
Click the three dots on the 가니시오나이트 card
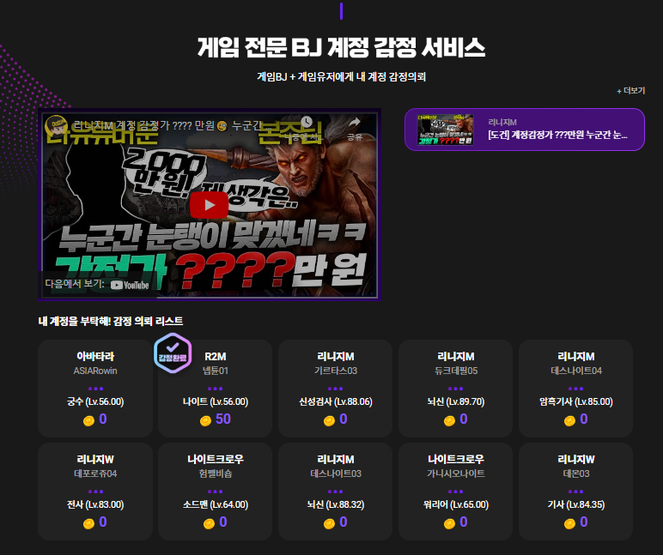click(455, 492)
